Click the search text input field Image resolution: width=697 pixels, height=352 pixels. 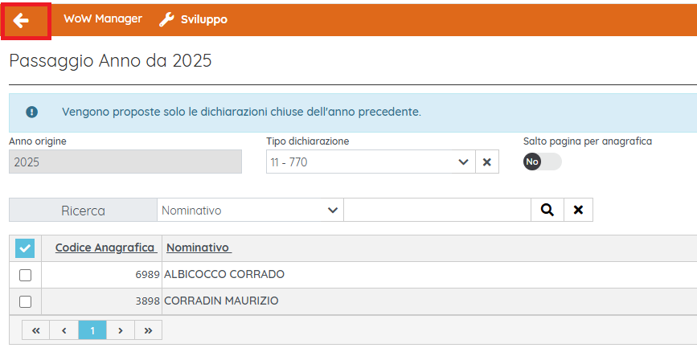[x=437, y=211]
